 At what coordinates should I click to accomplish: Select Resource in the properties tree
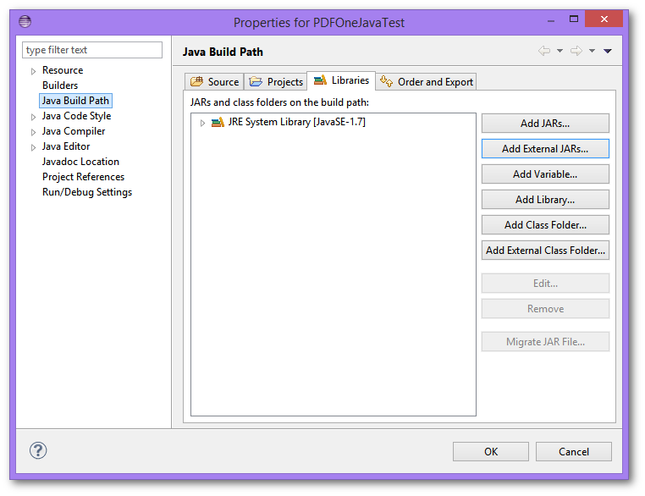(x=63, y=70)
